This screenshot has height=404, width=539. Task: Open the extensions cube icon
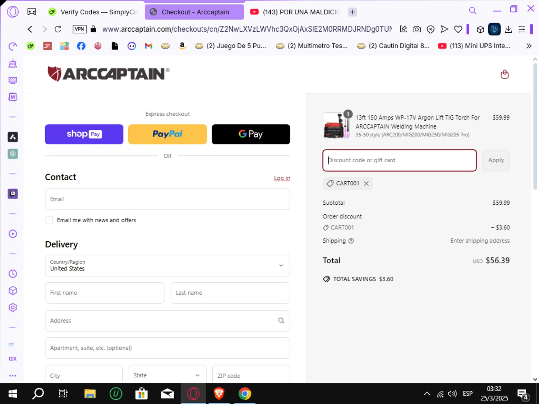(x=480, y=29)
